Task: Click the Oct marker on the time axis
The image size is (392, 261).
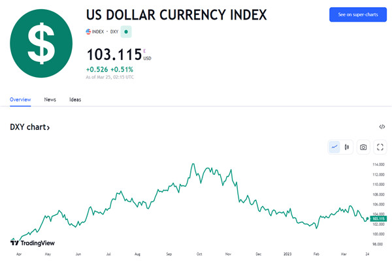Action: 199,254
